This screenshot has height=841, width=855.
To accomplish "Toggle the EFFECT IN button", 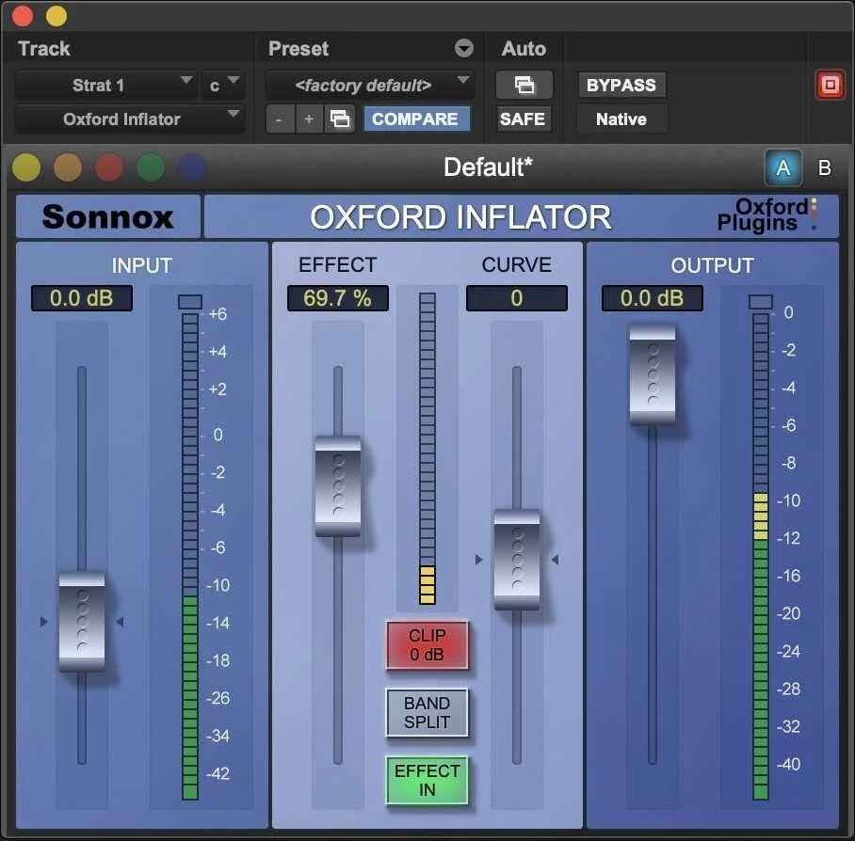I will pos(427,780).
